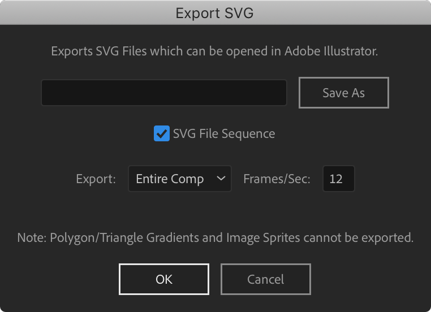
Task: Click the SVG File Sequence label text
Action: [224, 134]
